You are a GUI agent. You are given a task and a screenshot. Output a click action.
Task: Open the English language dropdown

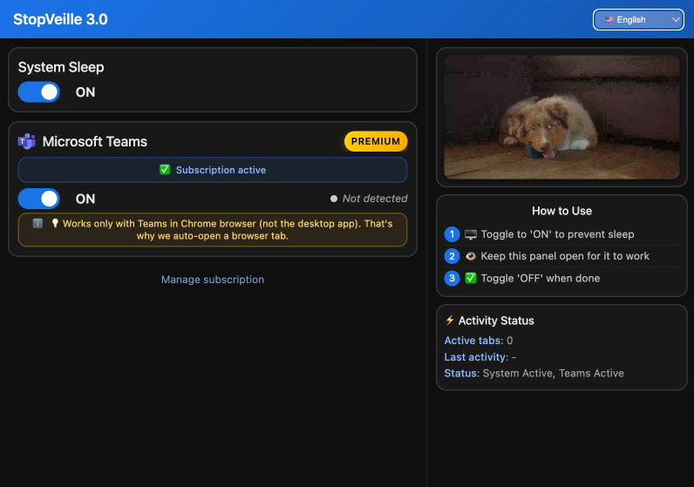click(x=638, y=19)
